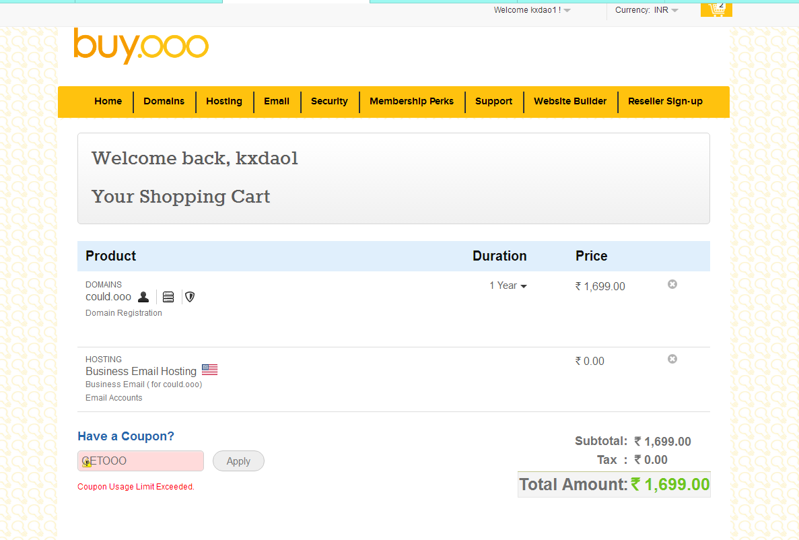Click the US flag hosting location icon
The width and height of the screenshot is (799, 540).
pyautogui.click(x=209, y=370)
